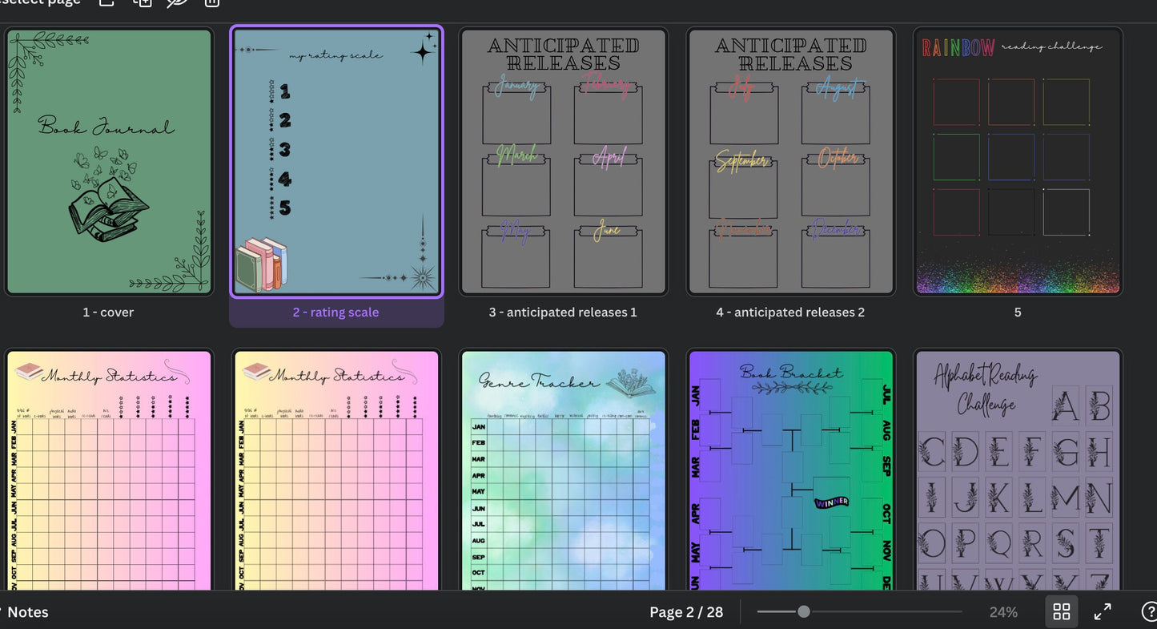Hide the selected page with eye-slash icon
This screenshot has height=629, width=1157.
[177, 2]
